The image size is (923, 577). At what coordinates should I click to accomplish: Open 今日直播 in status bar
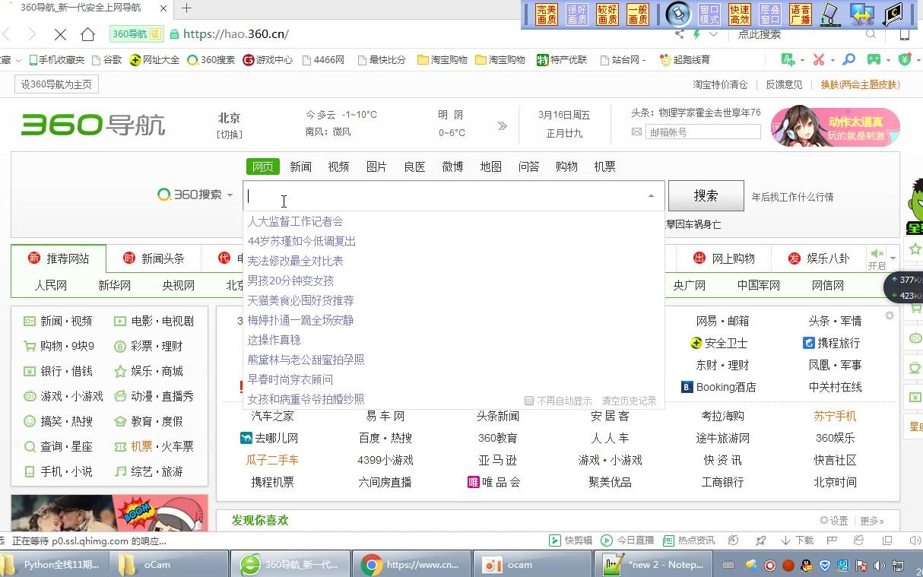tap(628, 541)
